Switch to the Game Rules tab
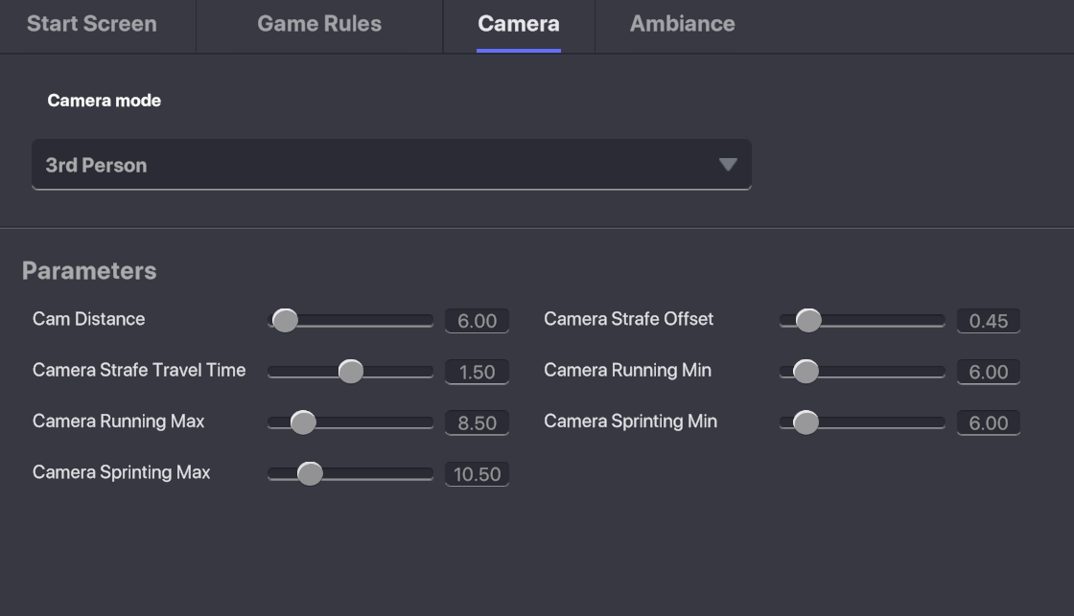The height and width of the screenshot is (616, 1074). click(319, 24)
